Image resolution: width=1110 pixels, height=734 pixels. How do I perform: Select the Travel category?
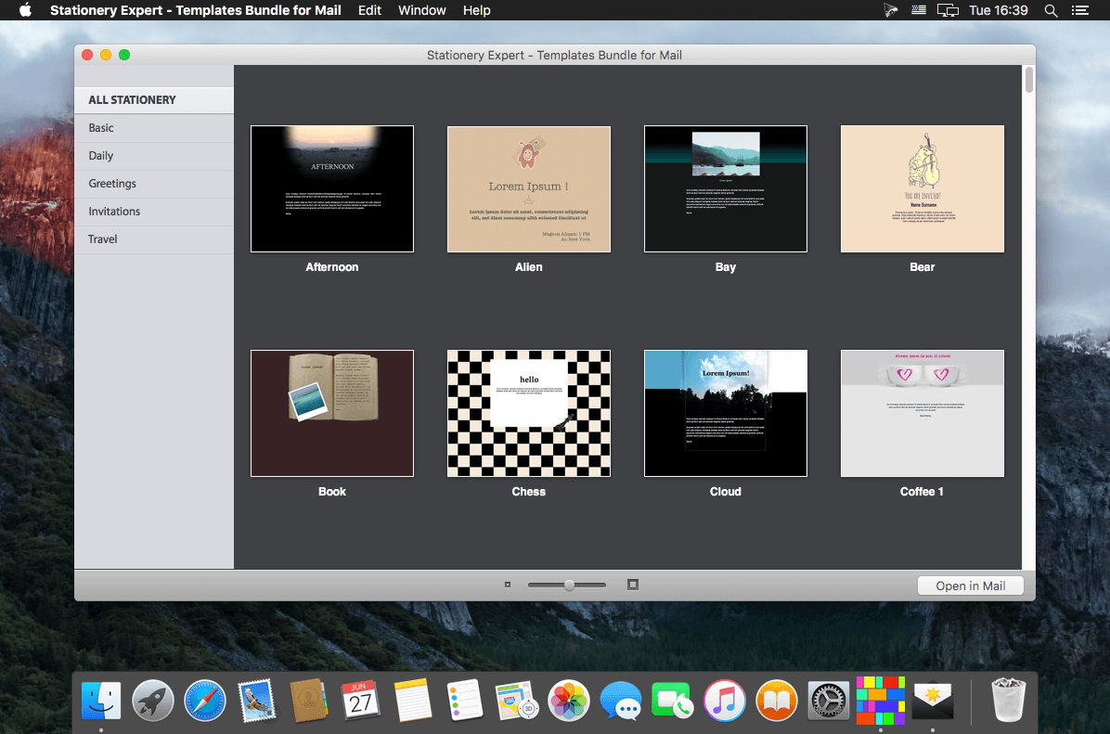click(154, 239)
